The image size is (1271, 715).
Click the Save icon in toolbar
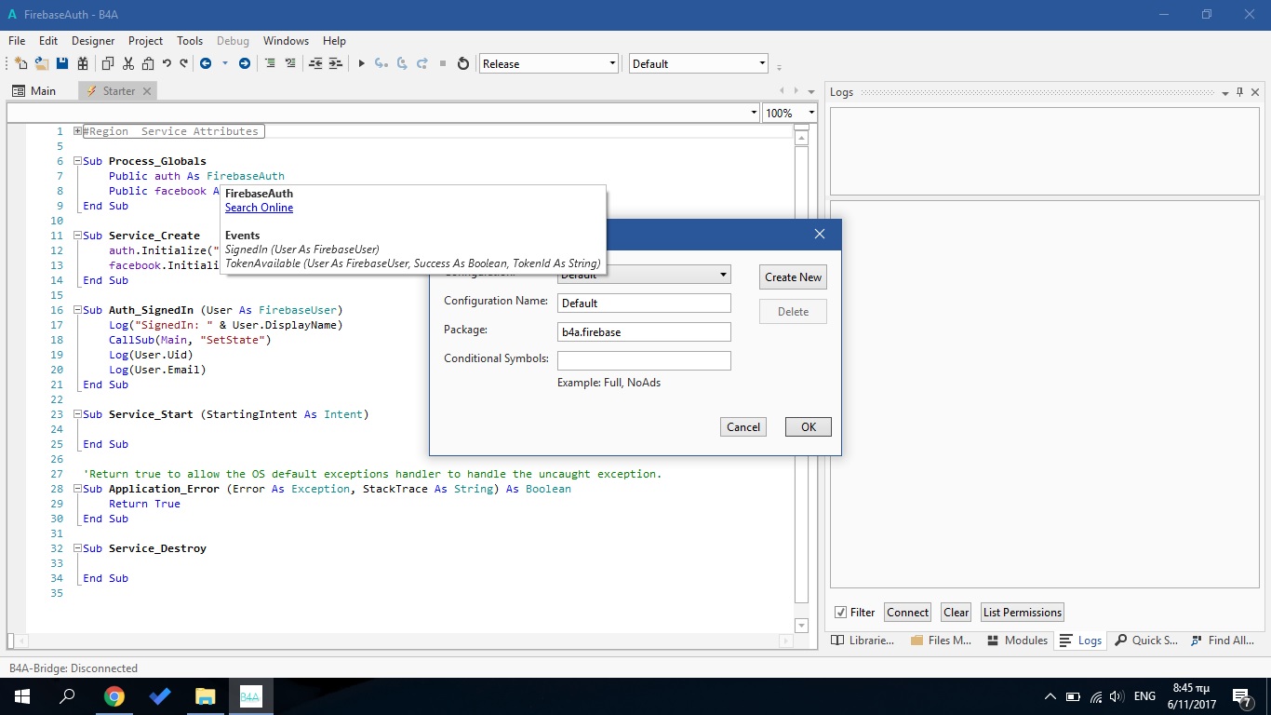coord(62,63)
